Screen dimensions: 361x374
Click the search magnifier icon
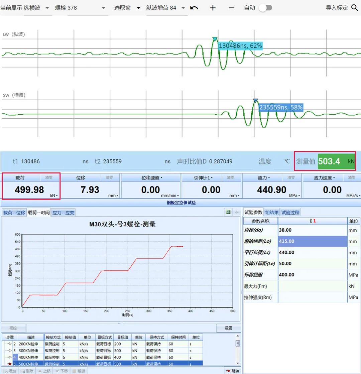point(355,8)
